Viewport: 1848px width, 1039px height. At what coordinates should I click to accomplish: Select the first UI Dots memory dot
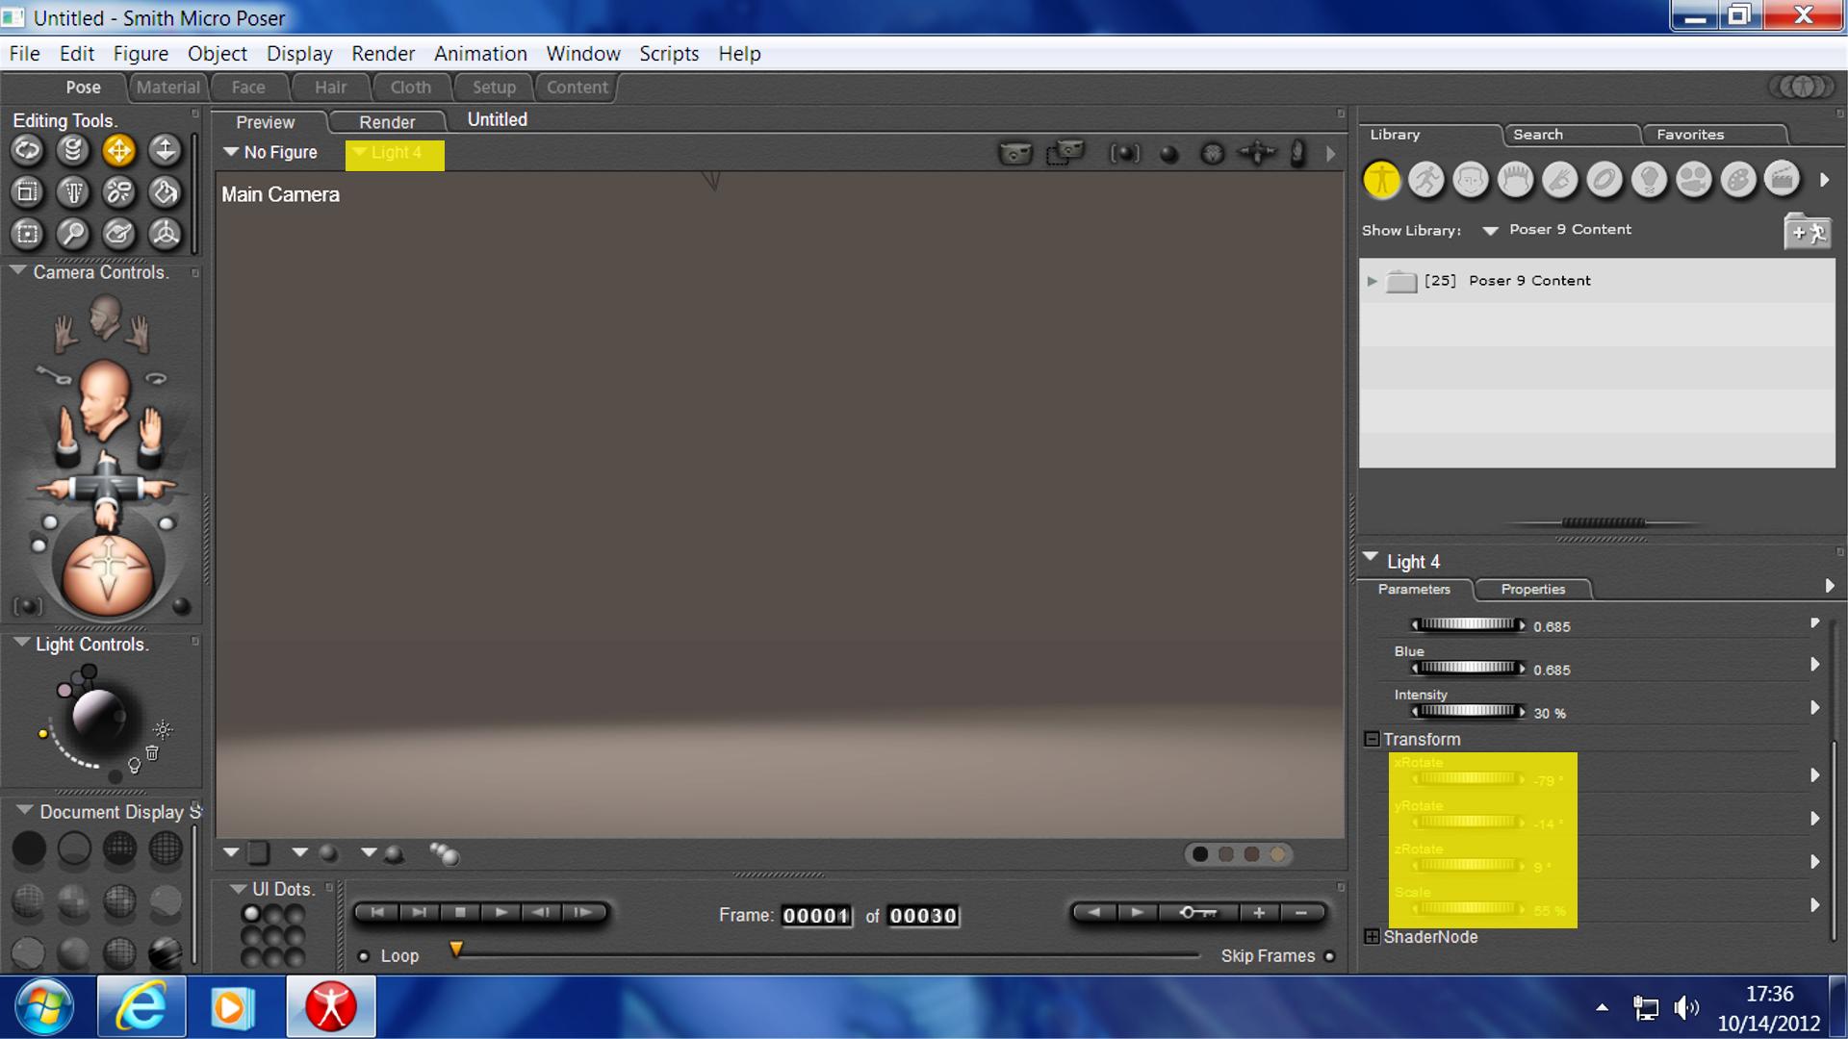pyautogui.click(x=251, y=913)
